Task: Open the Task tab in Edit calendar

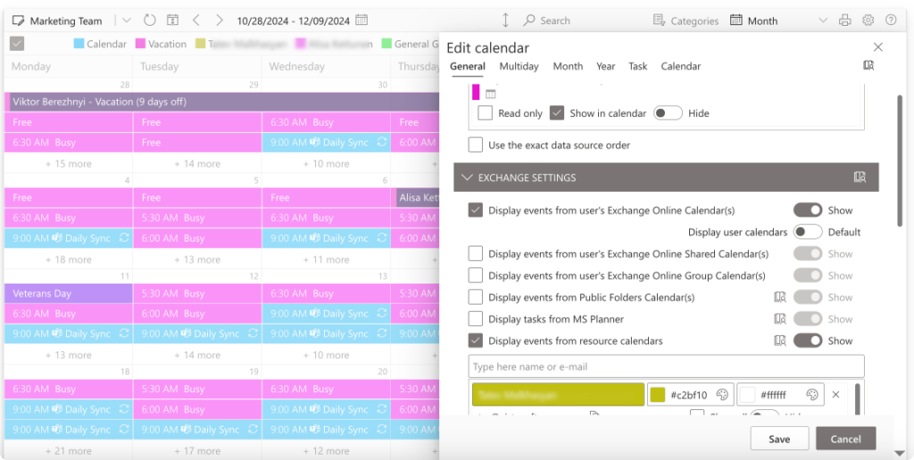Action: click(637, 66)
